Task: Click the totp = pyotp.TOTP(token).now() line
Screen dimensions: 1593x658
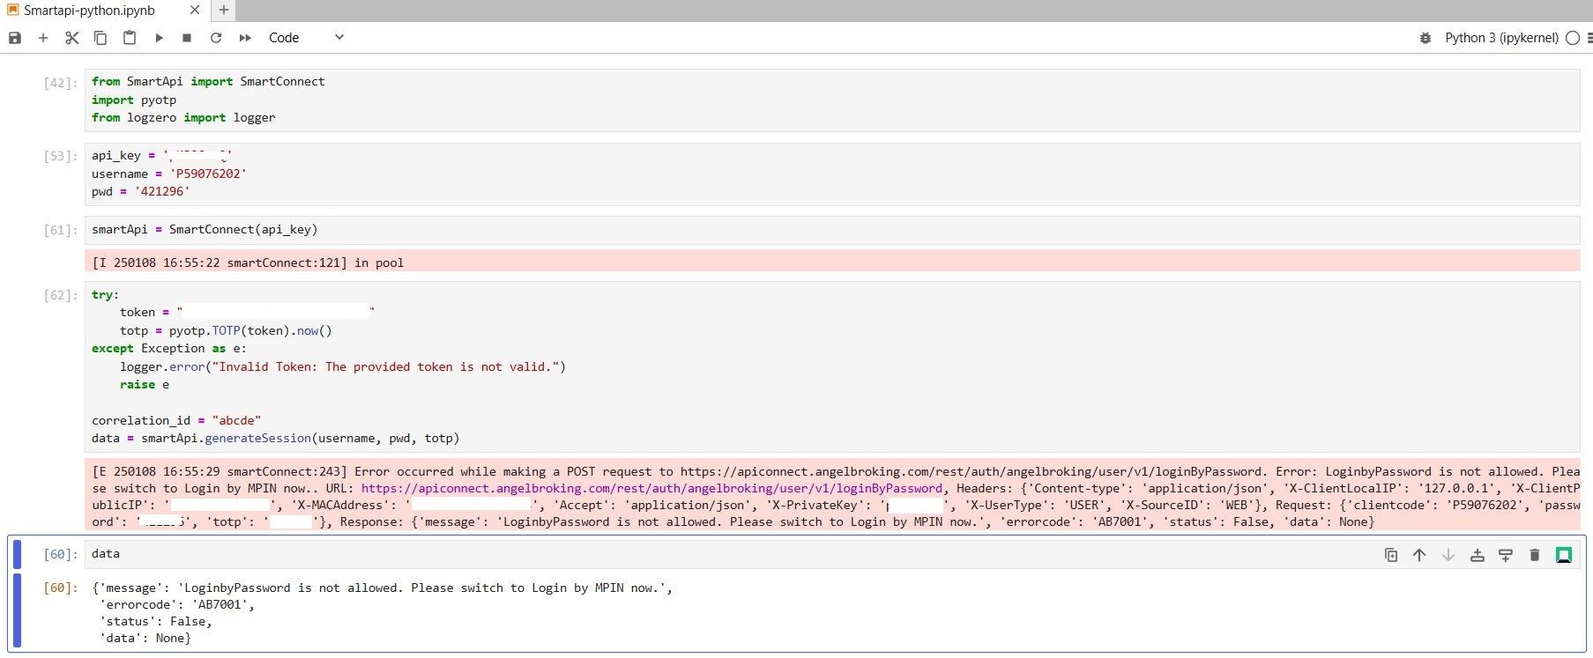Action: (226, 331)
